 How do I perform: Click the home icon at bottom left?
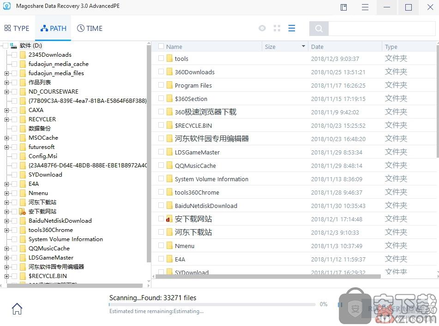[17, 308]
